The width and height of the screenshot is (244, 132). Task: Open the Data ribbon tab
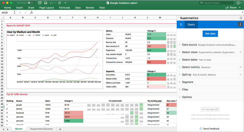pyautogui.click(x=78, y=8)
